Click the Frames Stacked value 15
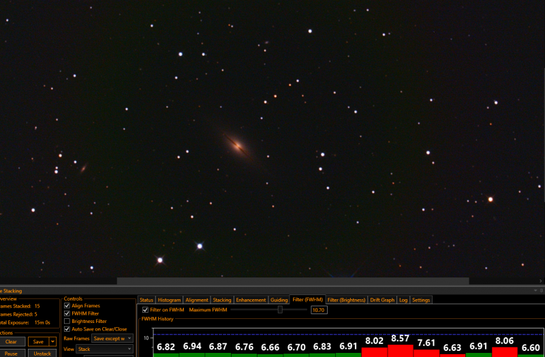545x357 pixels. 37,306
